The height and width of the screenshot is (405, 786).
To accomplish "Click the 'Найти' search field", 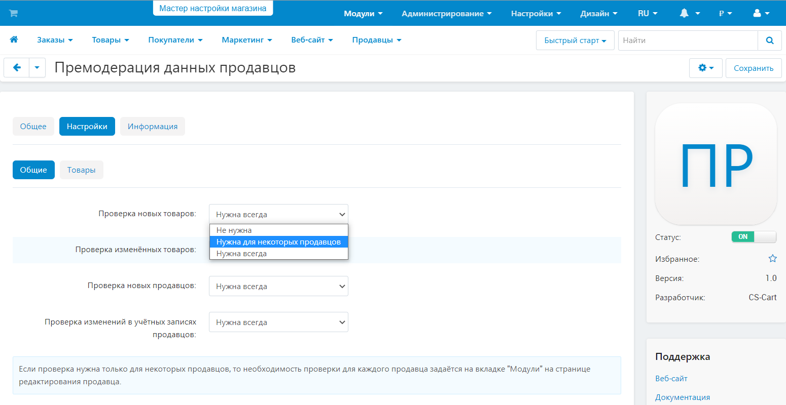I will pos(687,40).
